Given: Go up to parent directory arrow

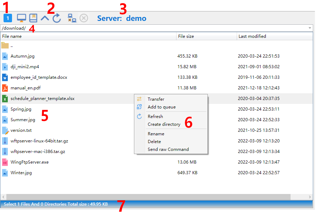Looking at the screenshot, I should coord(45,18).
